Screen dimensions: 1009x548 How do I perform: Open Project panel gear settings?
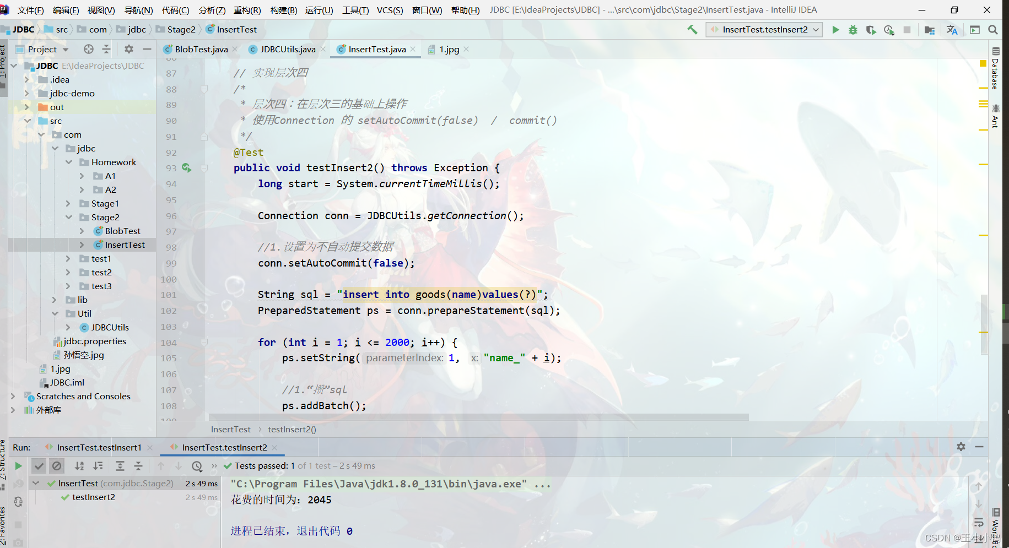129,49
